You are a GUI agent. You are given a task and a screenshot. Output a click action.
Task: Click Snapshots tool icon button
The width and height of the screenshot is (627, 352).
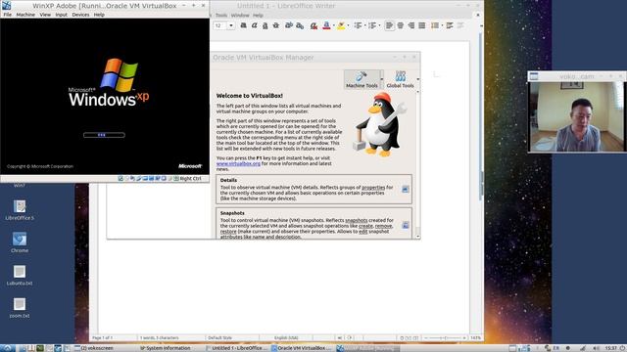pos(405,225)
